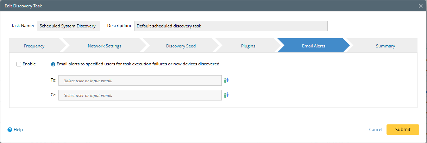Go to the Network Settings step
This screenshot has height=143, width=427.
[x=105, y=46]
